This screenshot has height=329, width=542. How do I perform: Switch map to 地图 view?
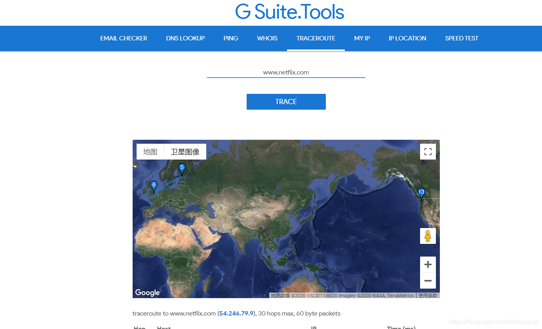(x=150, y=152)
